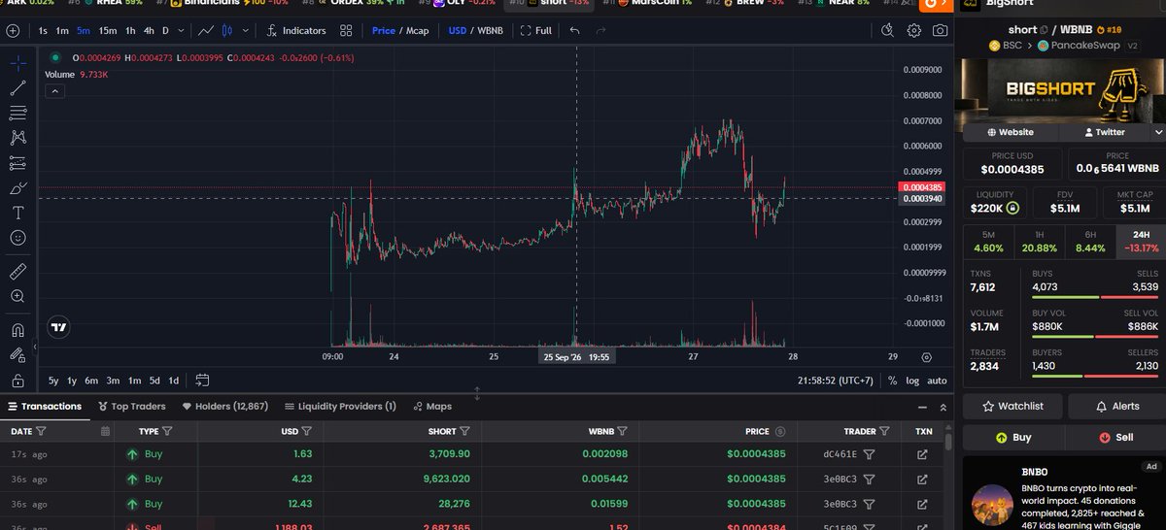
Task: Collapse the Volume indicator legend
Action: click(55, 91)
